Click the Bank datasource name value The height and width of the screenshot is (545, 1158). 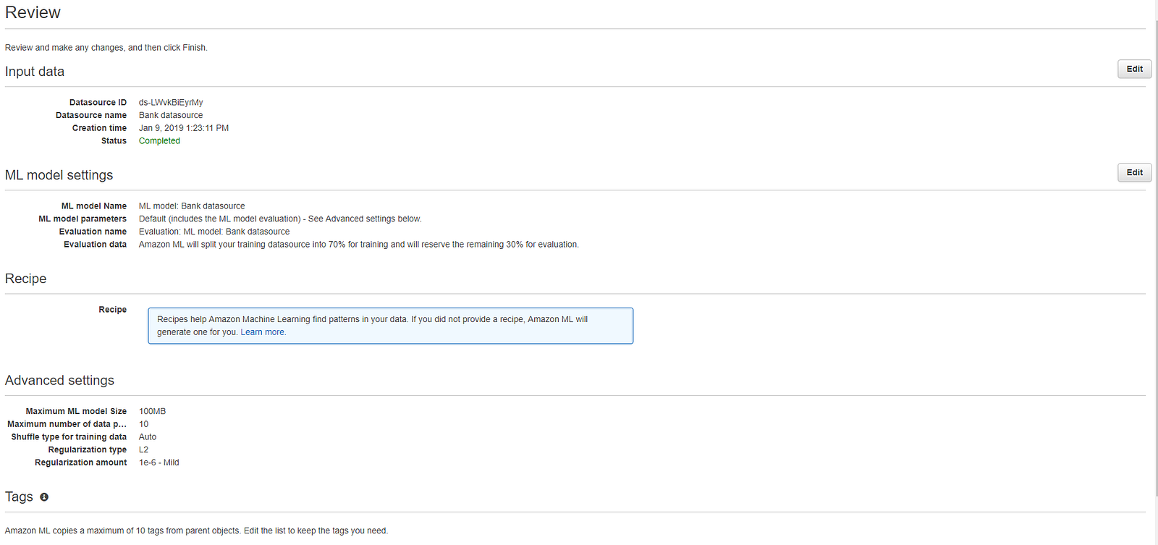[171, 116]
